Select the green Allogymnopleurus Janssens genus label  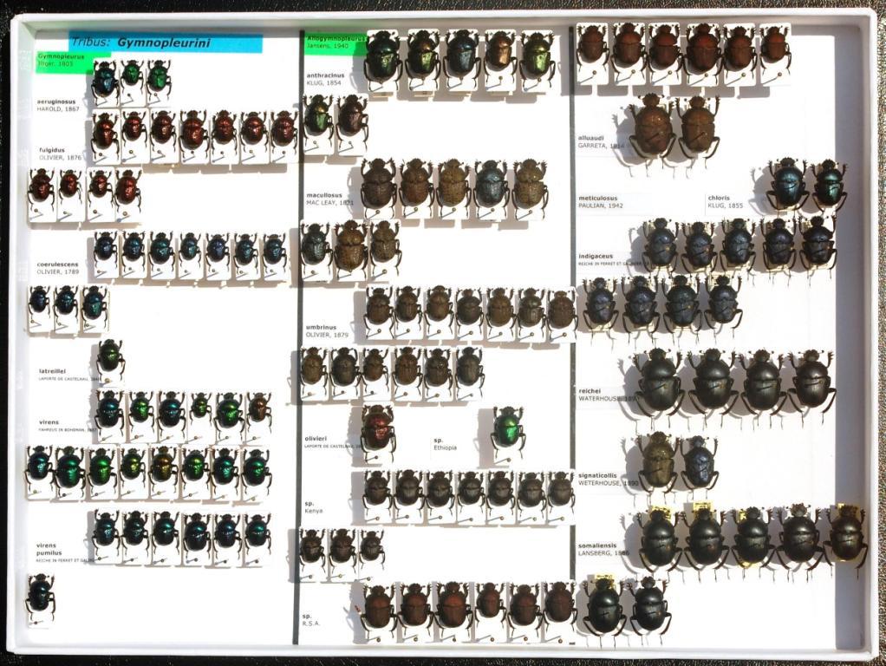pos(335,43)
